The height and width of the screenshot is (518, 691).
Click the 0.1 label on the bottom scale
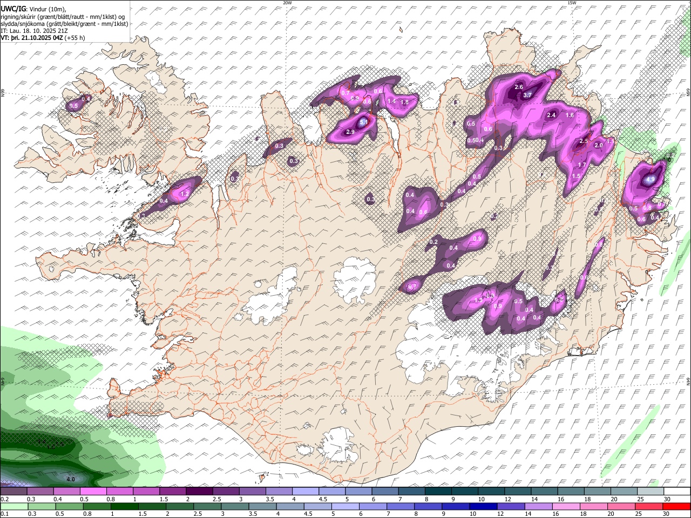pyautogui.click(x=5, y=513)
